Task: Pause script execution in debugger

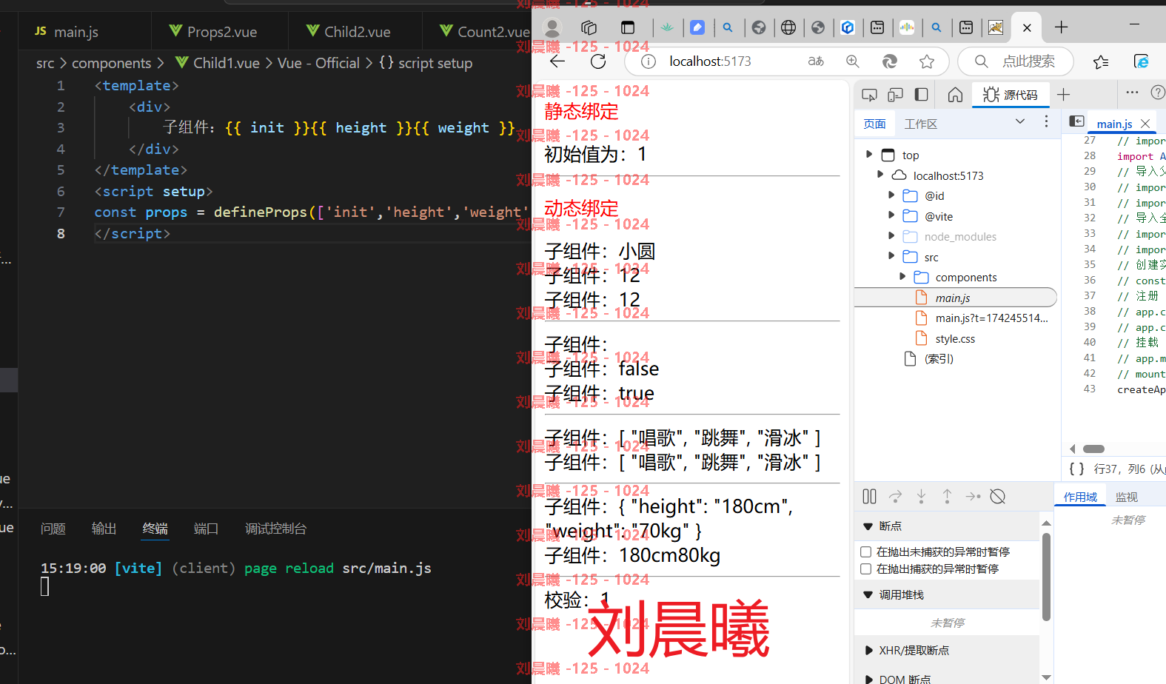Action: [870, 497]
